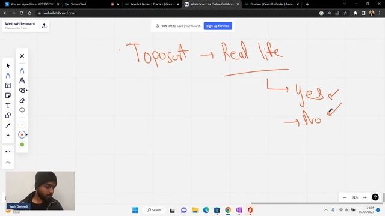Viewport: 385px width, 216px height.
Task: Go back in browser history
Action: point(5,13)
